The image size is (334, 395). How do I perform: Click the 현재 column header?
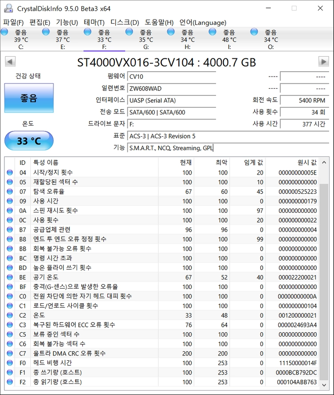click(176, 163)
